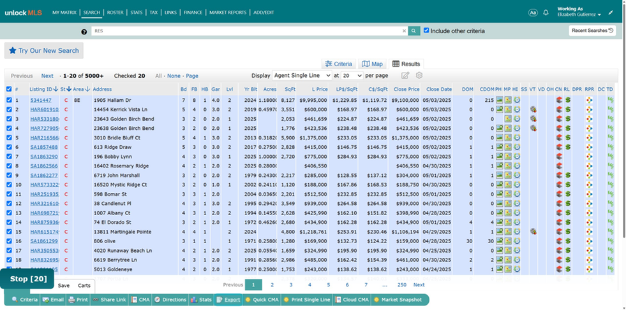Click in the RES search input field
This screenshot has height=310, width=626.
point(247,31)
